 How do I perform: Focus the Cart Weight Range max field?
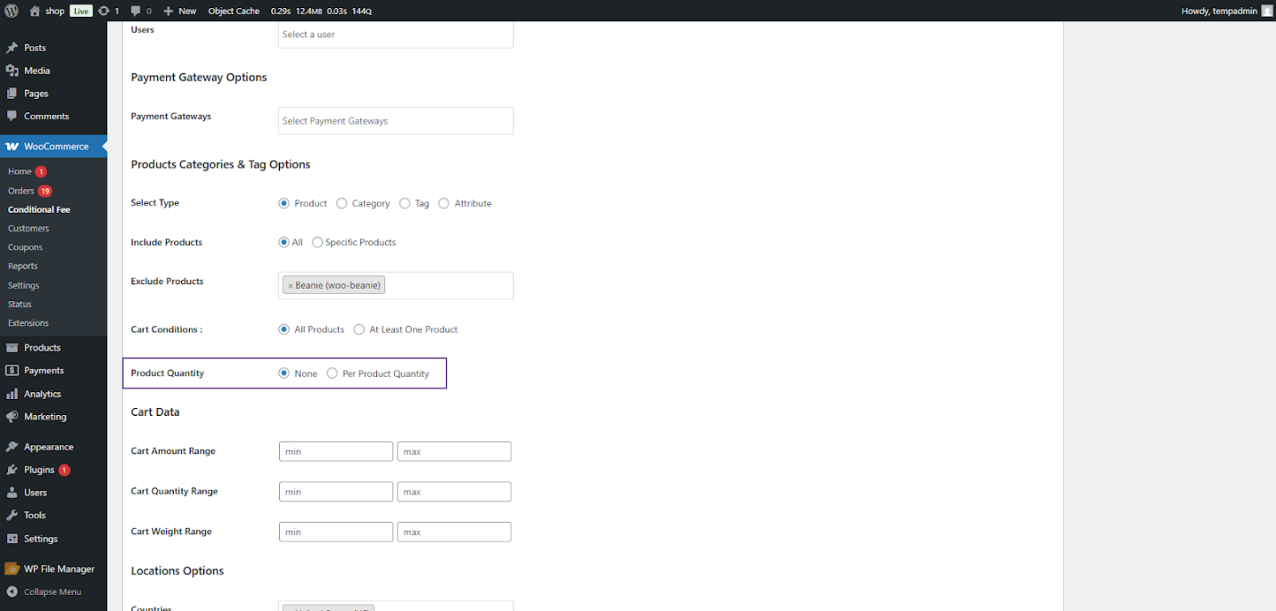(x=454, y=532)
